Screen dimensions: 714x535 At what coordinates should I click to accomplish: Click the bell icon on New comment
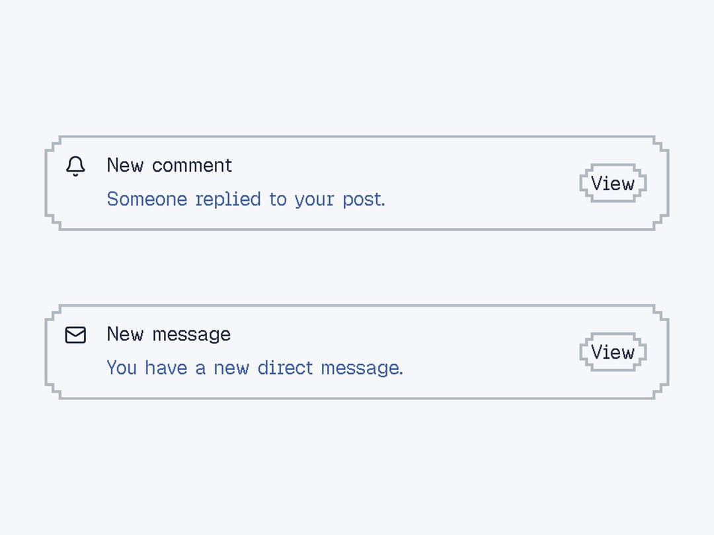(x=75, y=166)
